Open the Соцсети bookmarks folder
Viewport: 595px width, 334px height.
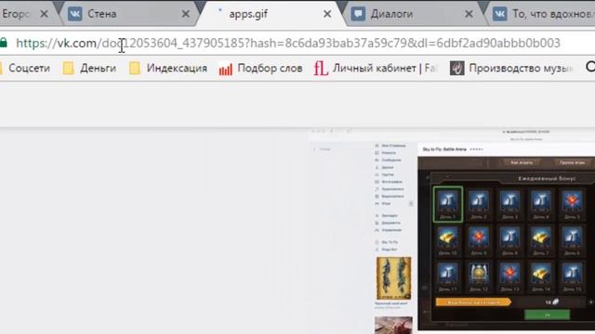pos(25,68)
